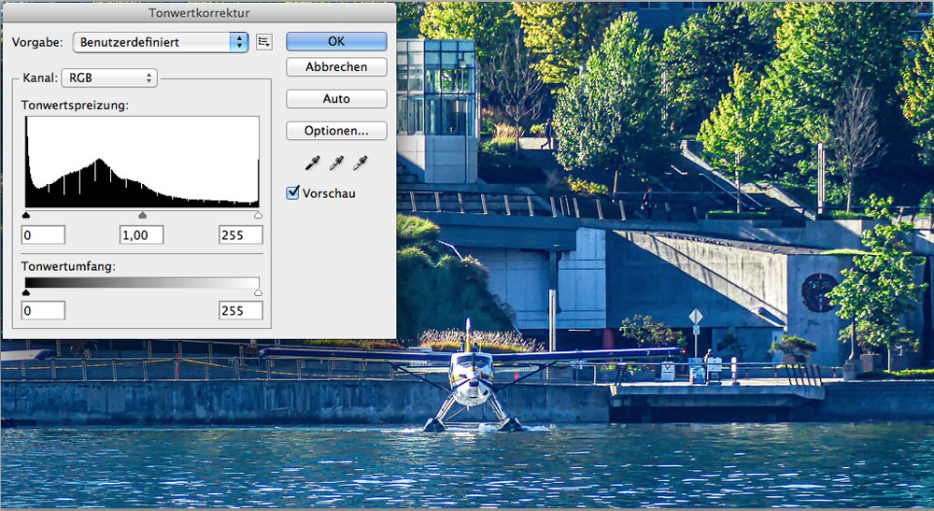Click the black output level slider triangle
This screenshot has width=934, height=511.
pos(26,292)
